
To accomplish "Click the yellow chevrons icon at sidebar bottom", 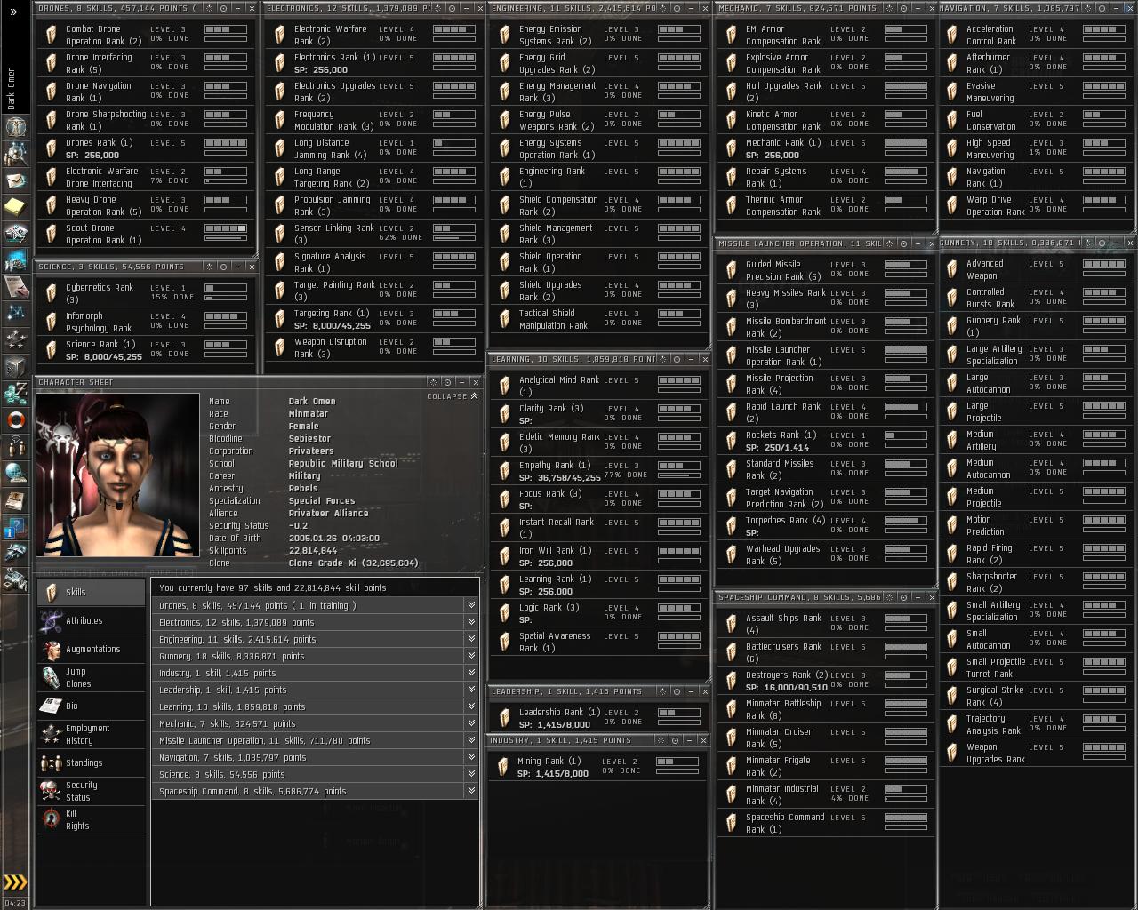I will [x=15, y=882].
